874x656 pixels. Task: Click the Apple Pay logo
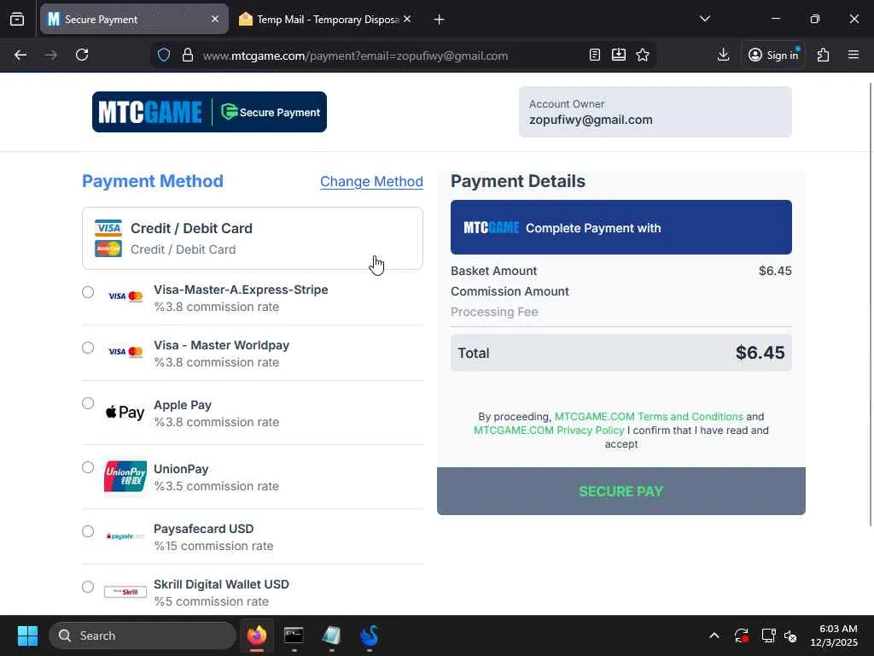[125, 413]
